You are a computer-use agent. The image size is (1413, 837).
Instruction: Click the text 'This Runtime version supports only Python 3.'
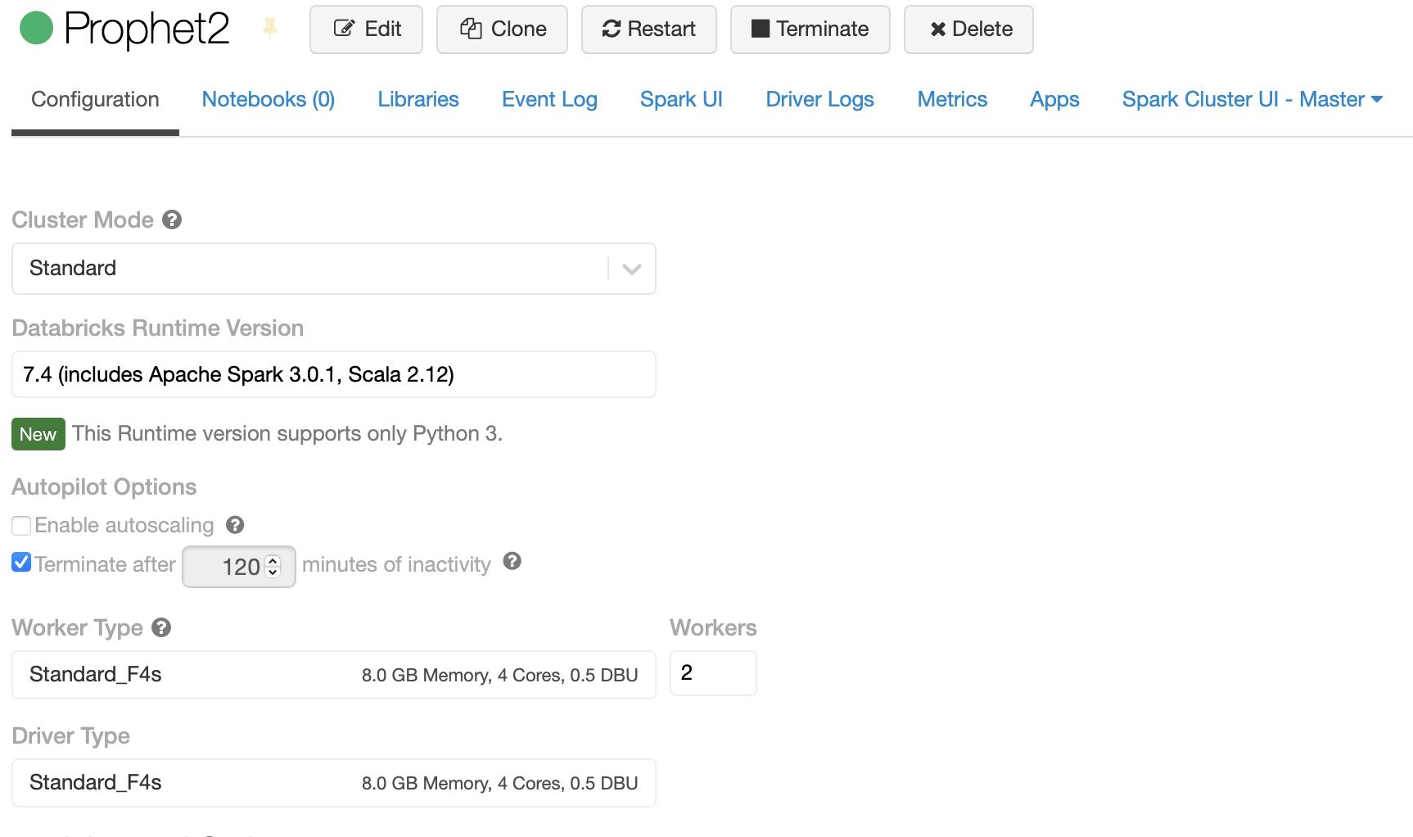[x=287, y=433]
